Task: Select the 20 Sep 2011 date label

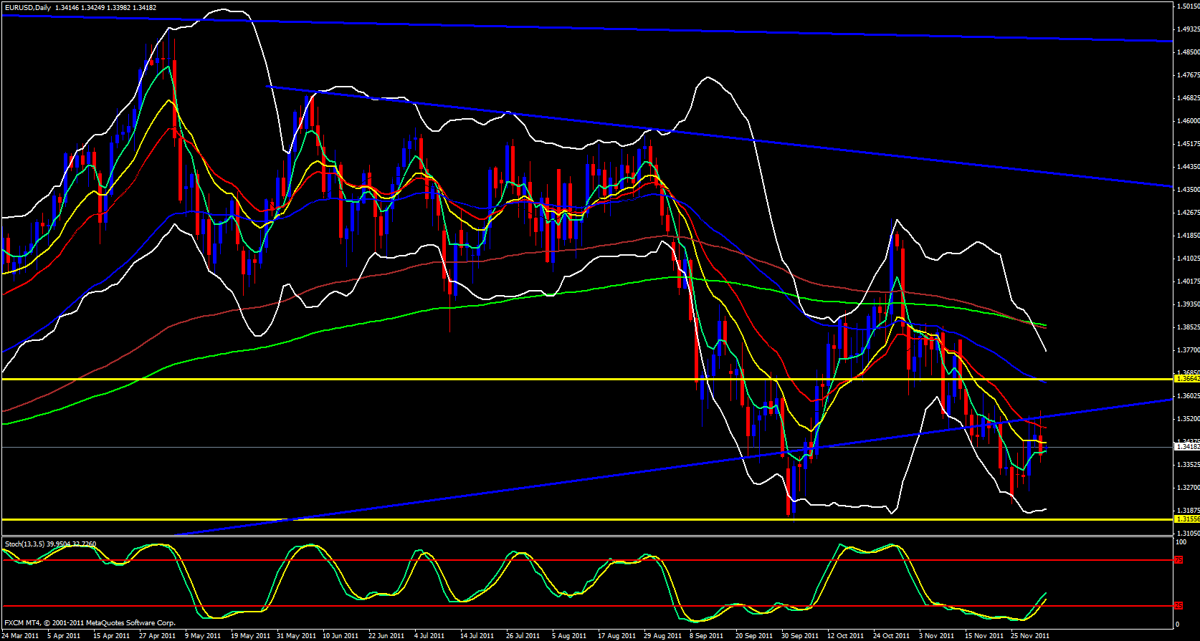Action: 754,635
